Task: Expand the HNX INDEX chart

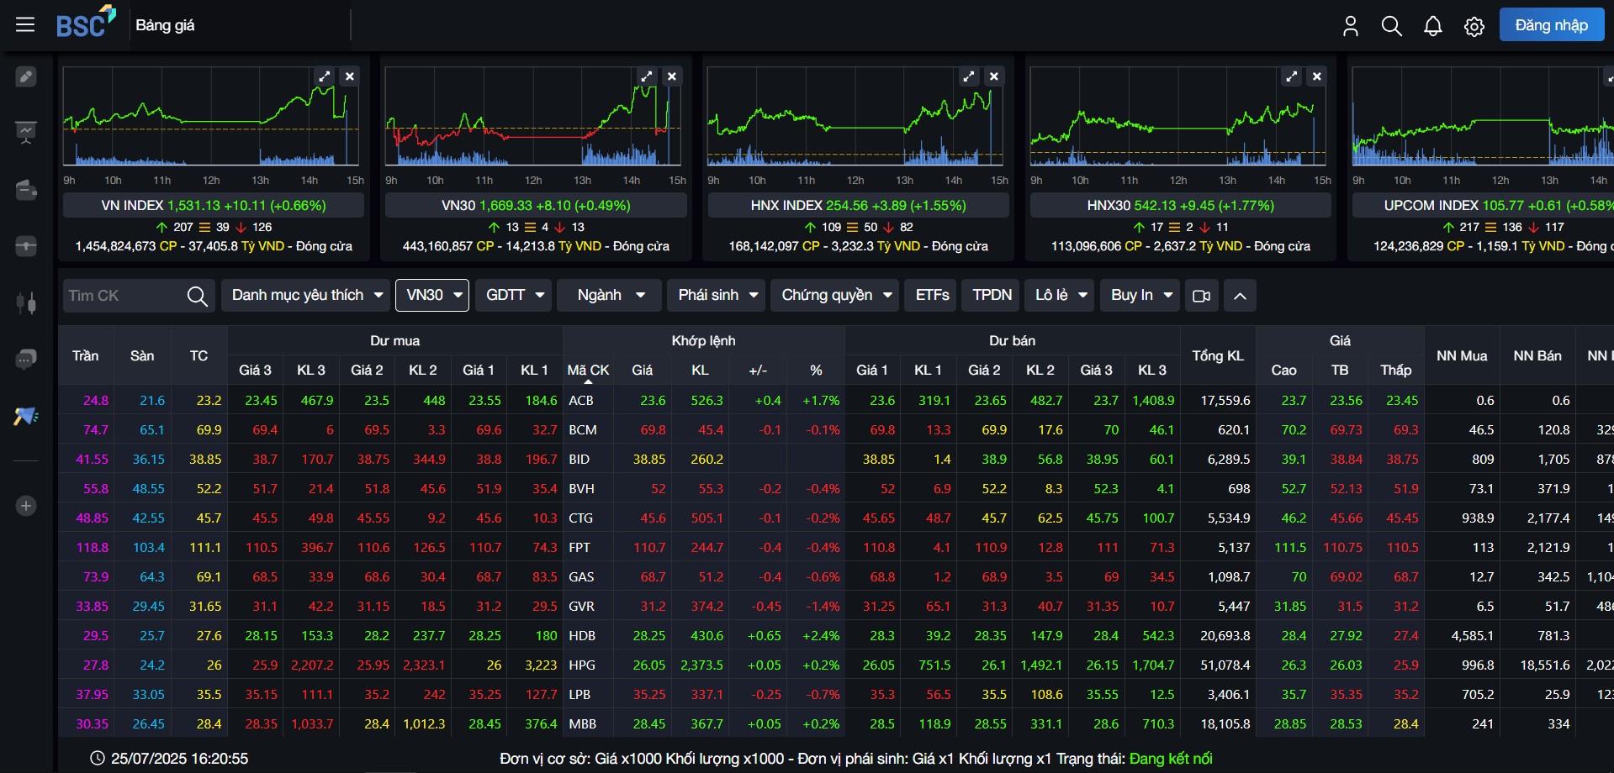Action: pyautogui.click(x=969, y=76)
